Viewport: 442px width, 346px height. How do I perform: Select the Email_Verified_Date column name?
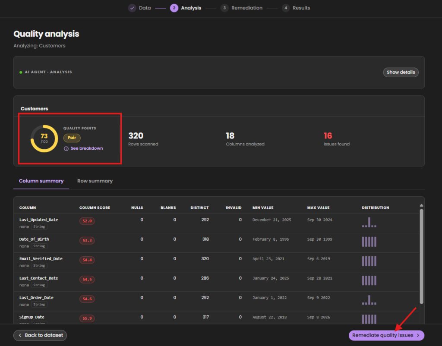tap(41, 258)
